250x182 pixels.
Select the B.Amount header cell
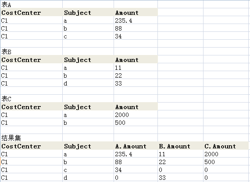(181, 146)
